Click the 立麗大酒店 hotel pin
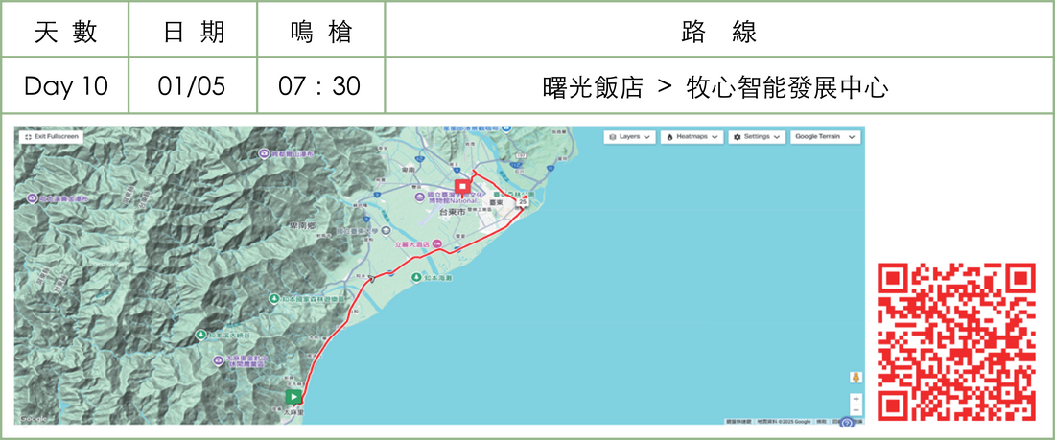The width and height of the screenshot is (1055, 440). coord(436,244)
